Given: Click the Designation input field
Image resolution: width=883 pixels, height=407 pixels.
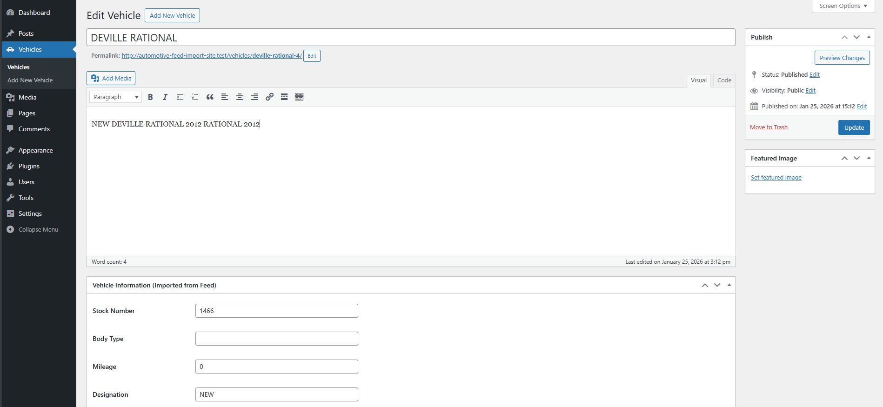Looking at the screenshot, I should point(277,394).
